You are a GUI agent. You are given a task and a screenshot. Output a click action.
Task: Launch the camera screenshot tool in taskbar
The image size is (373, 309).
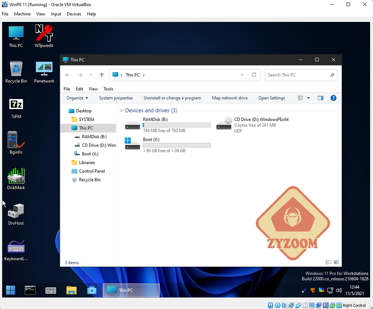[x=92, y=290]
